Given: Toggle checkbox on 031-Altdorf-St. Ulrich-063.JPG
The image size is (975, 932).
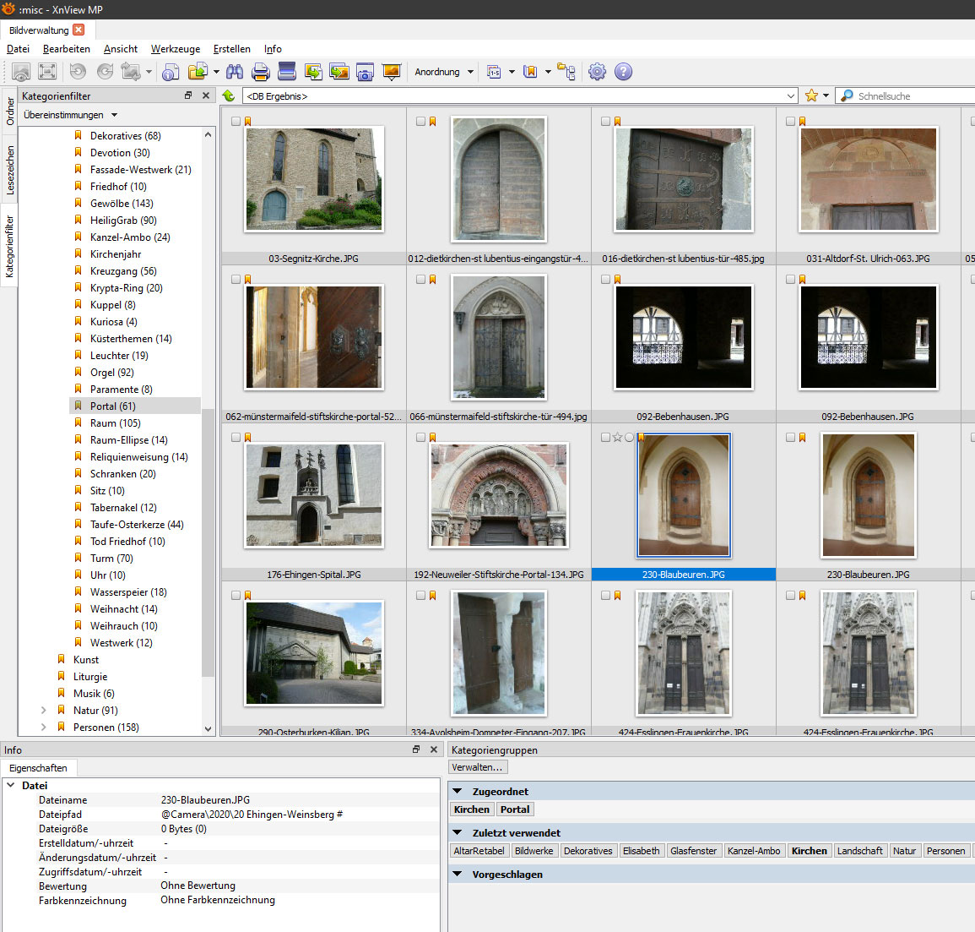Looking at the screenshot, I should point(790,122).
